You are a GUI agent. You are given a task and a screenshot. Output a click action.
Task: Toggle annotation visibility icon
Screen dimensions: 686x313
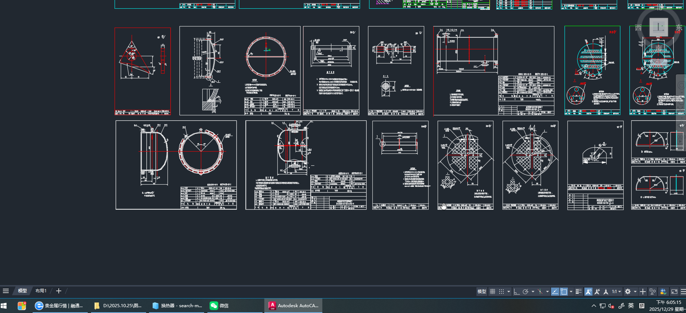point(588,292)
